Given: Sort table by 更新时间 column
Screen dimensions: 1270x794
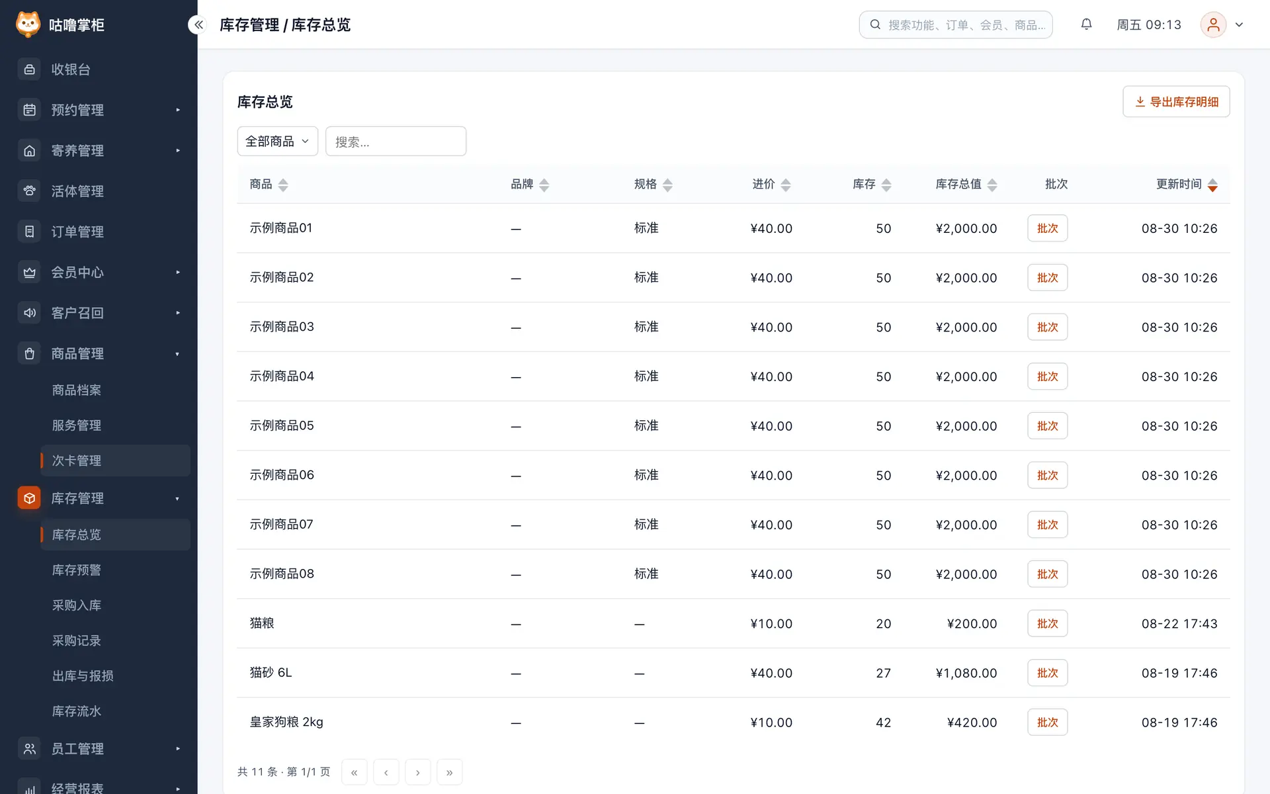Looking at the screenshot, I should [x=1212, y=185].
